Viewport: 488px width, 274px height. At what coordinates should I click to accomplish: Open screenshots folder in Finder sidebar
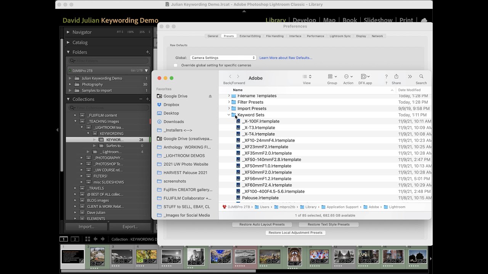(175, 181)
